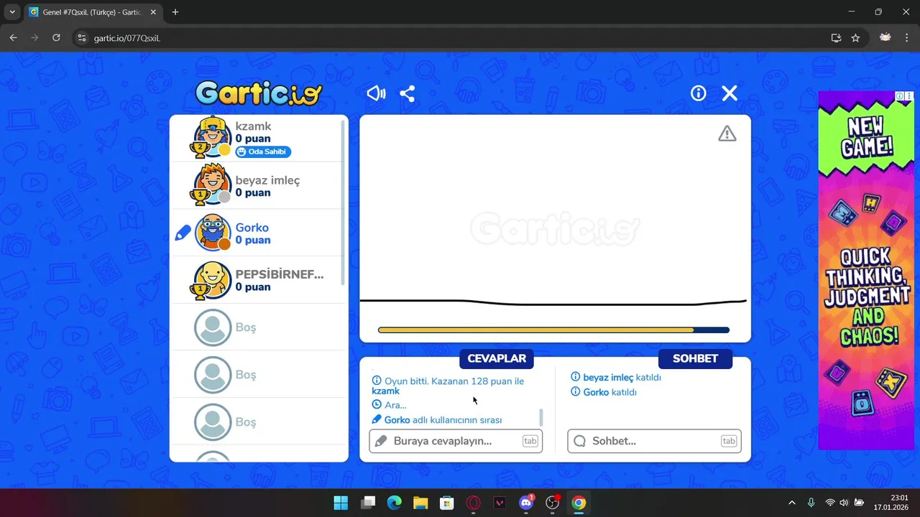The height and width of the screenshot is (517, 920).
Task: Click the Gartic.io logo
Action: click(x=259, y=93)
